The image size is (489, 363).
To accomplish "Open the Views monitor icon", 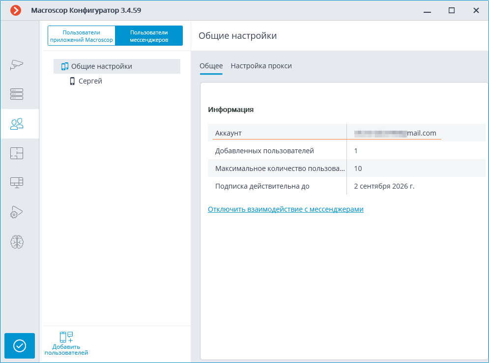I will coord(17,183).
